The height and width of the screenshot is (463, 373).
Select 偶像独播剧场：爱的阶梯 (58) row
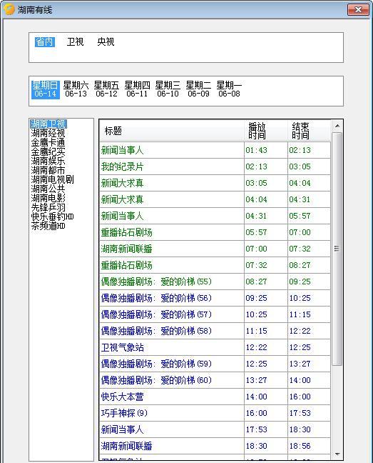click(215, 331)
